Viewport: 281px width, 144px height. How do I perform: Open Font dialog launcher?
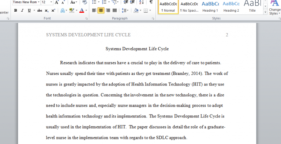pyautogui.click(x=87, y=19)
